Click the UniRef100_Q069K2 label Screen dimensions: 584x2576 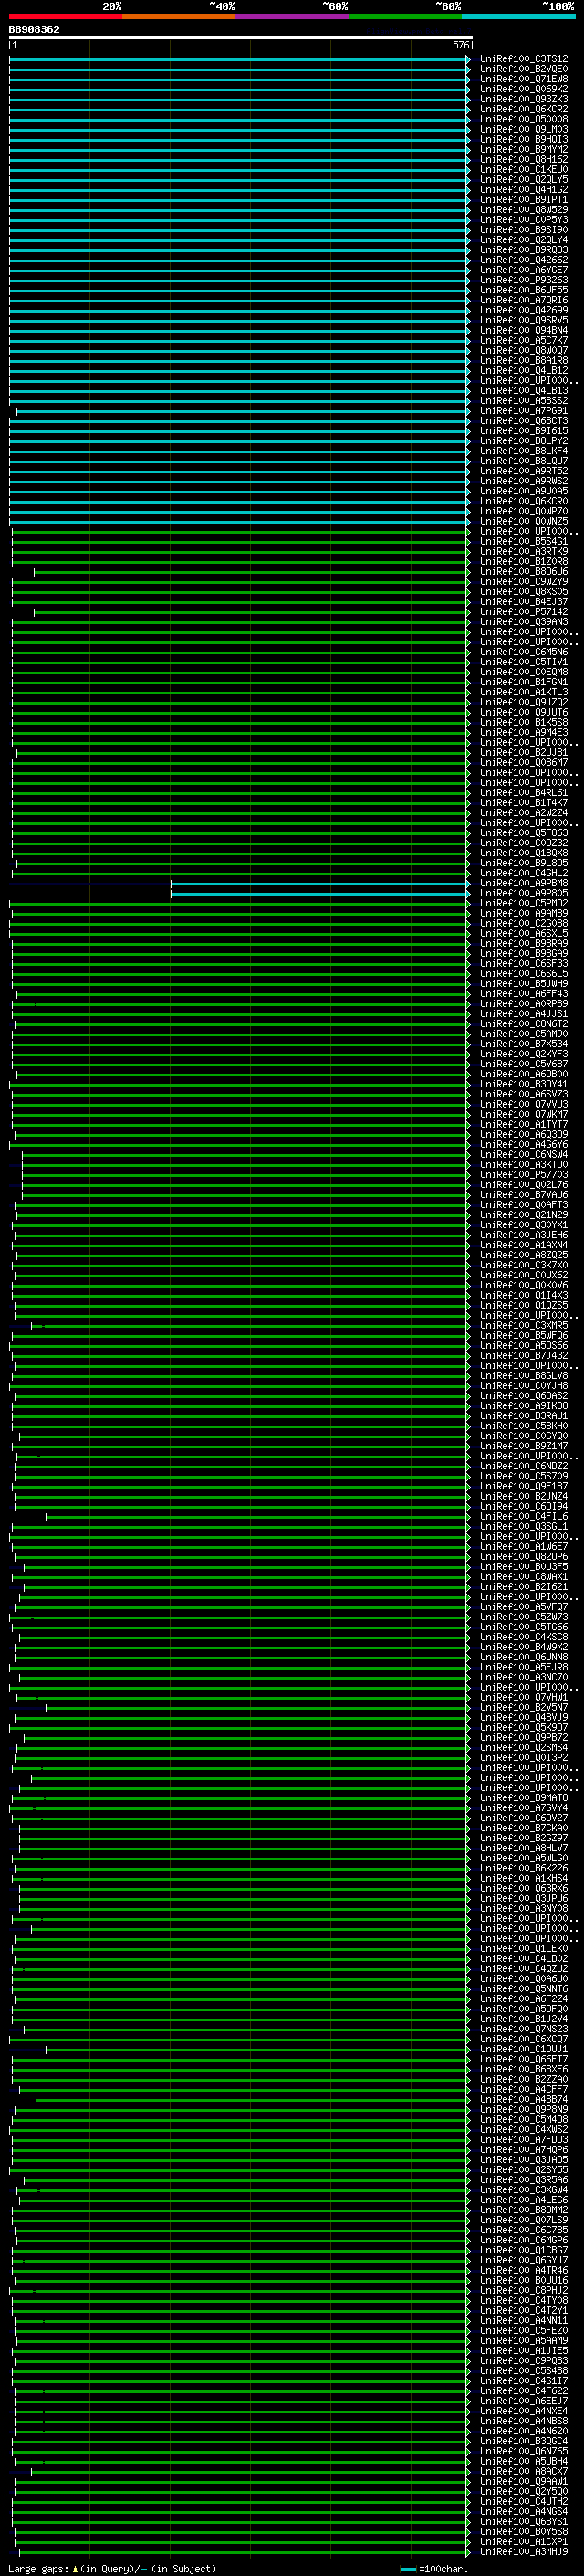click(x=523, y=89)
